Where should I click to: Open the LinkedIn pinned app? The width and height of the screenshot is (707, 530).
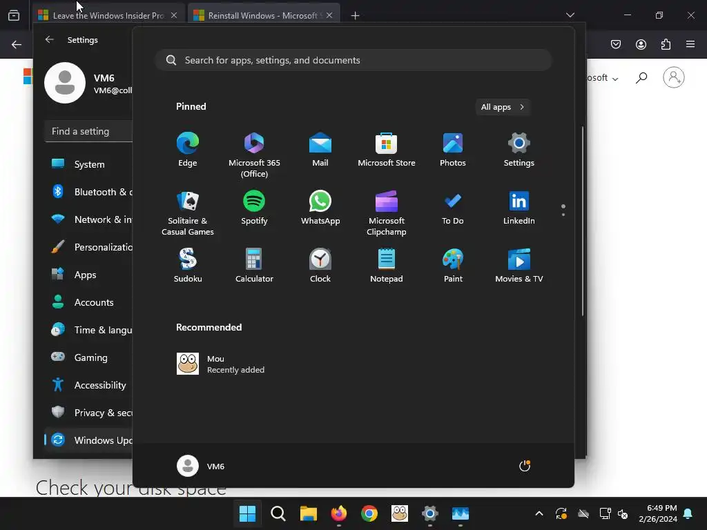click(519, 208)
